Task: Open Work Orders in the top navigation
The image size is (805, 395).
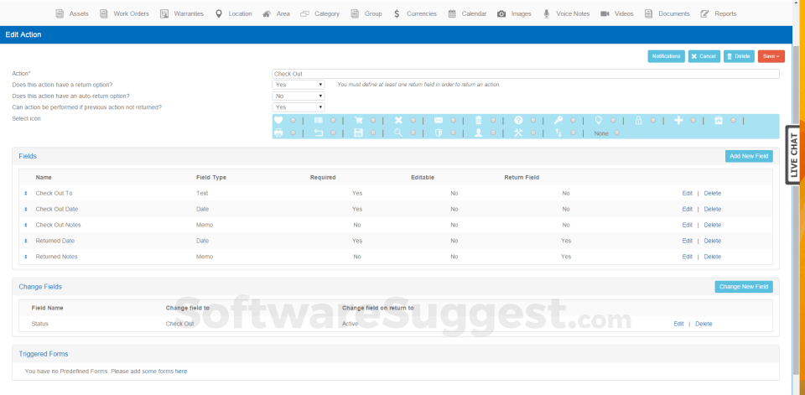Action: click(x=124, y=14)
